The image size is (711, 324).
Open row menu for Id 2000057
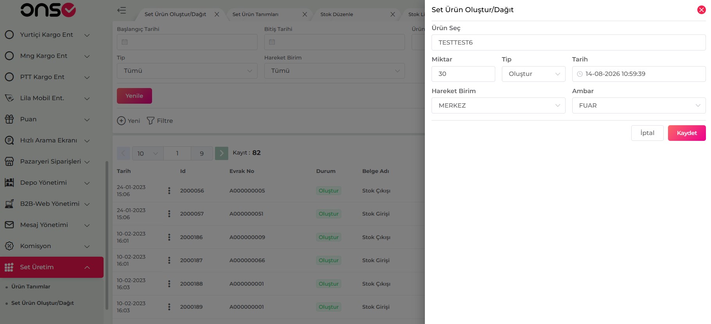(x=169, y=214)
